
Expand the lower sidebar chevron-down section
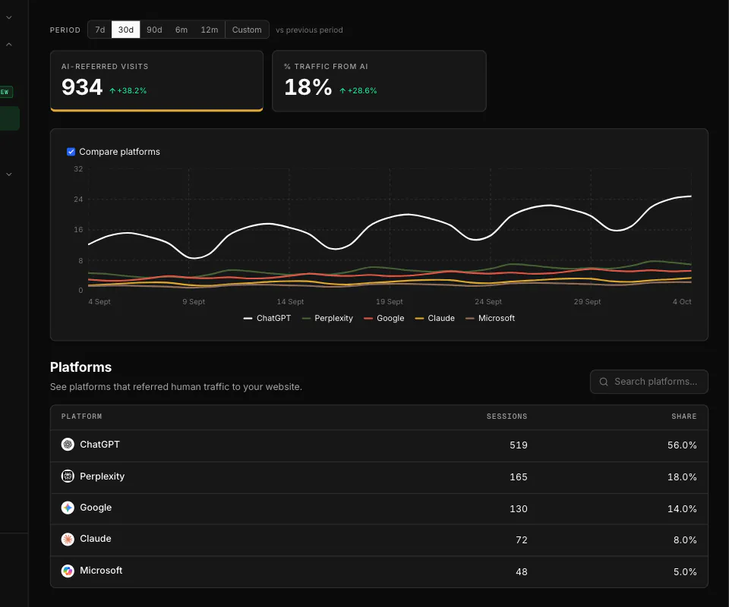pos(9,175)
